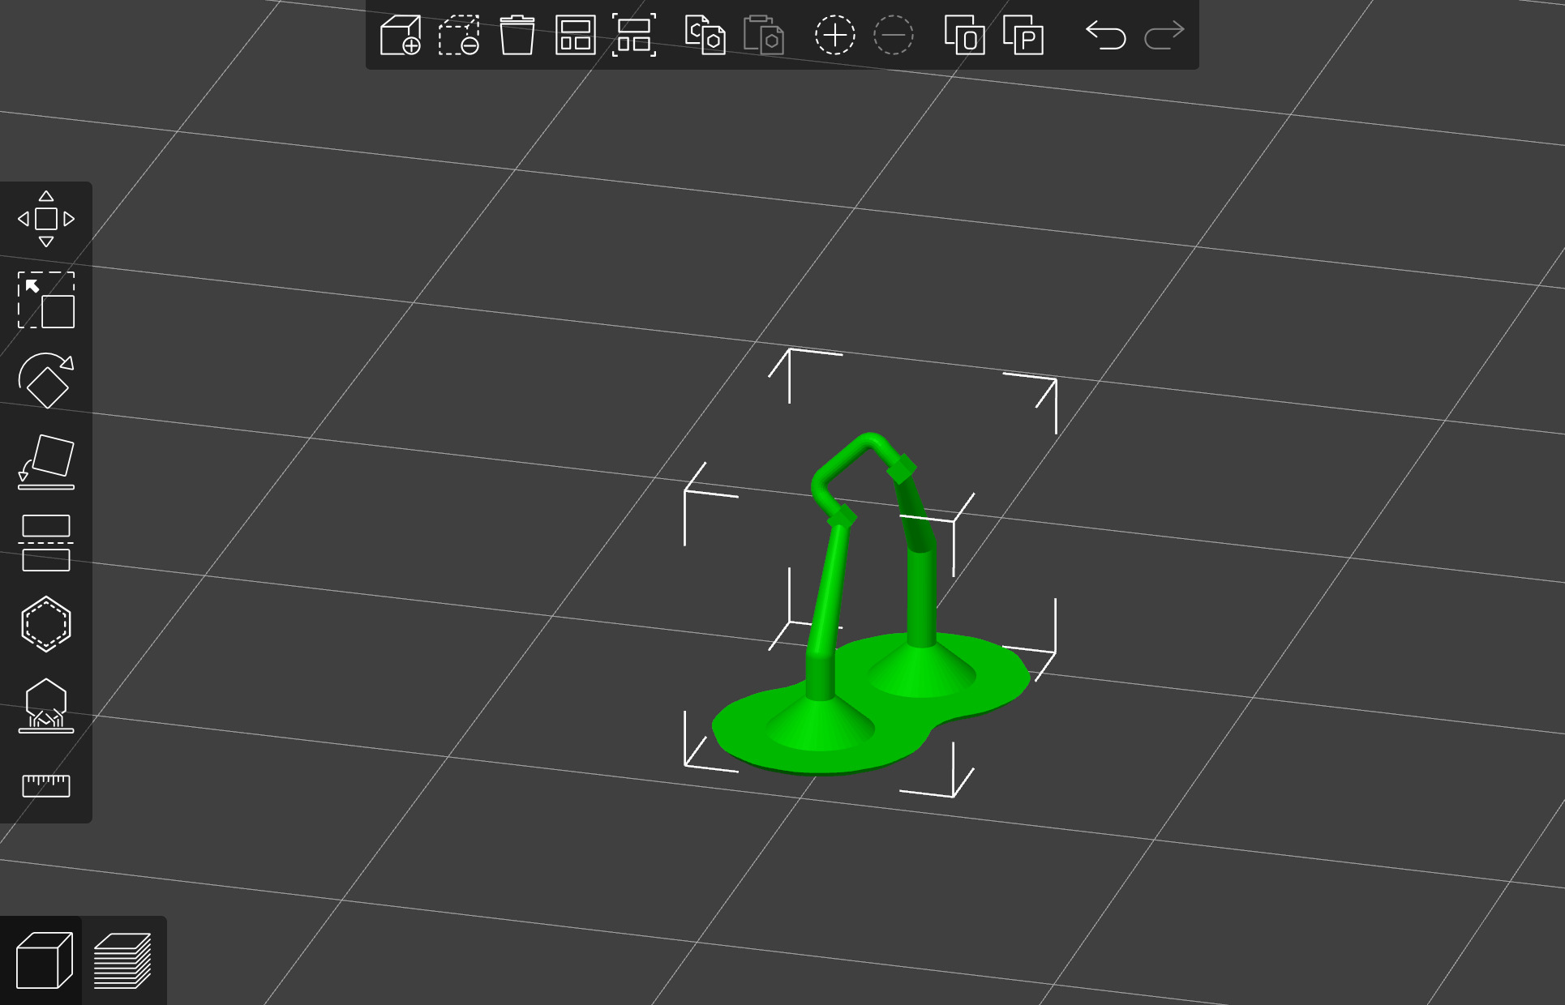Open the SLA support points tool
Viewport: 1565px width, 1005px height.
pos(46,705)
